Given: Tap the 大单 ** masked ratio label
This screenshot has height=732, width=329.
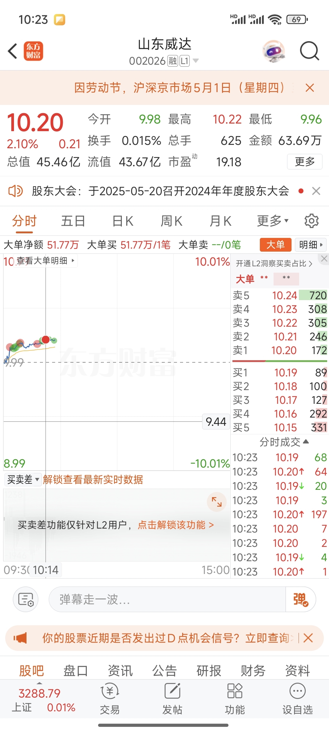Looking at the screenshot, I should click(252, 279).
